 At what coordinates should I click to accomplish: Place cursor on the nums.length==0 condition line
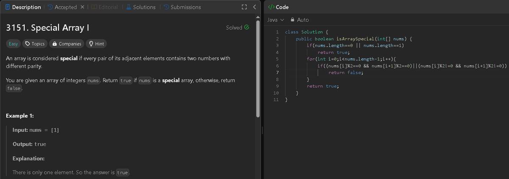click(355, 45)
